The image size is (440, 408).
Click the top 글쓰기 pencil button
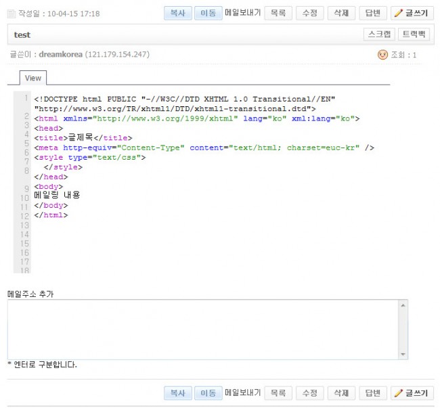412,13
